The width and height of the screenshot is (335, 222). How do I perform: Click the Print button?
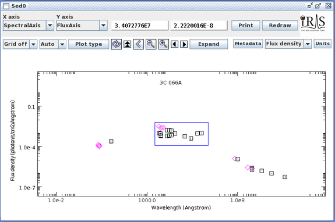[x=246, y=26]
